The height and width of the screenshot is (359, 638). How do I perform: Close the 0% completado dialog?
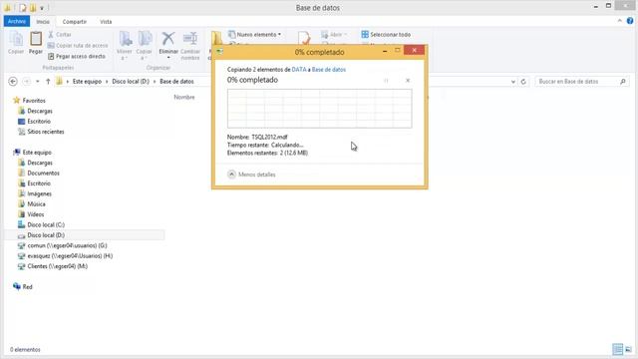415,50
